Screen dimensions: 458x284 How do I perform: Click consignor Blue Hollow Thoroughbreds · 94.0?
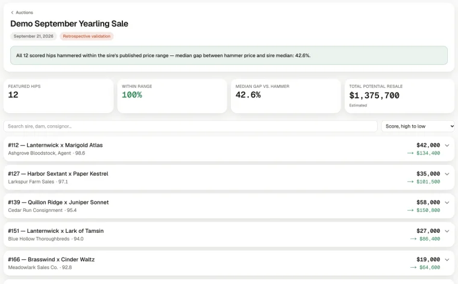coord(46,239)
